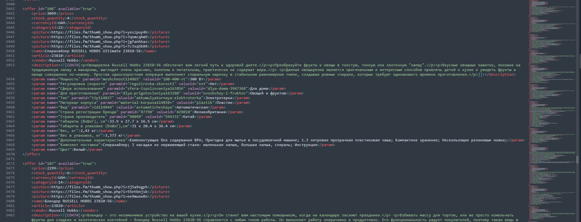This screenshot has height=222, width=581.
Task: Click the Цвет param value Белый
Action: click(79, 149)
